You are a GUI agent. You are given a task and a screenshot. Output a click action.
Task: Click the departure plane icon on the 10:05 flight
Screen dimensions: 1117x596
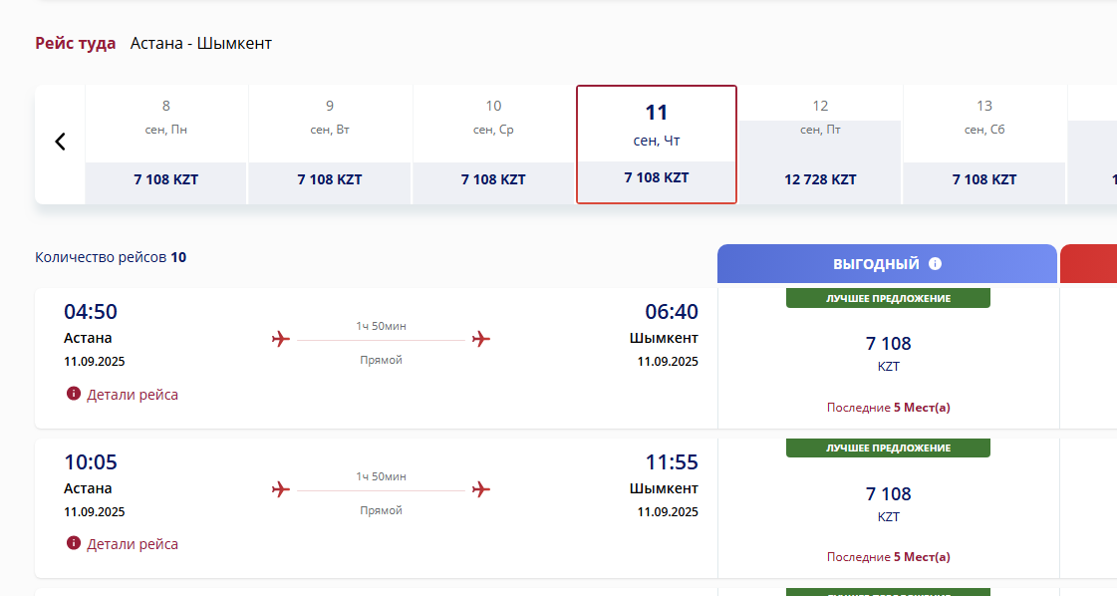click(x=281, y=489)
